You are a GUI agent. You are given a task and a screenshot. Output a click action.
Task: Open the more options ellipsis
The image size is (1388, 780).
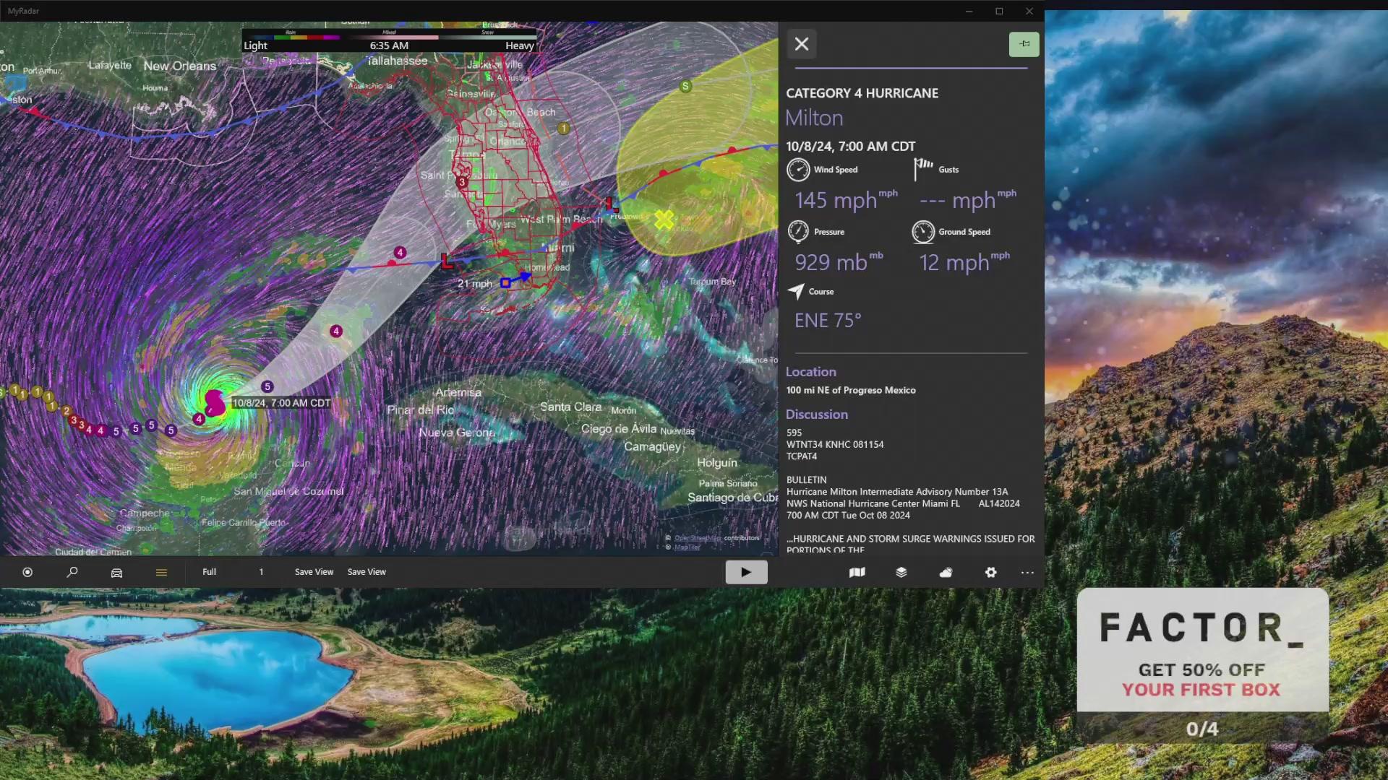tap(1027, 572)
